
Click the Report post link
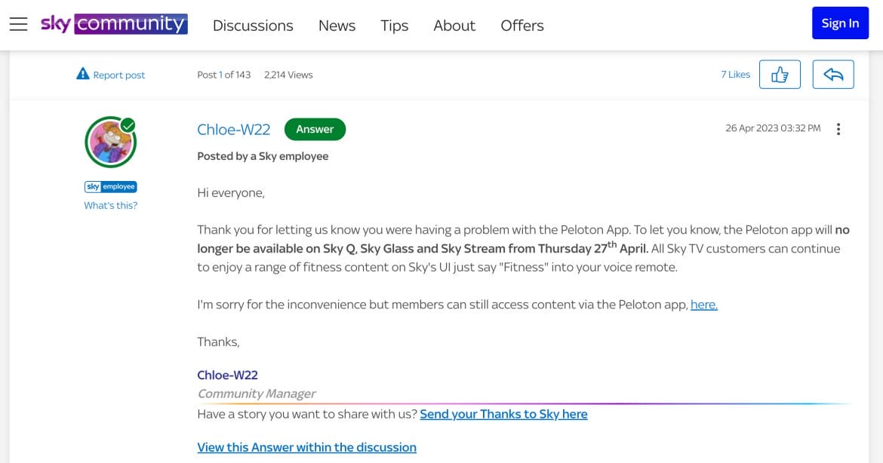click(118, 75)
